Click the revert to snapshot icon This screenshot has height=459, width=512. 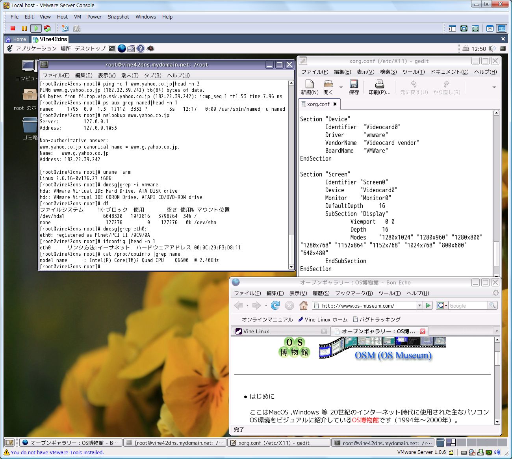pos(77,28)
